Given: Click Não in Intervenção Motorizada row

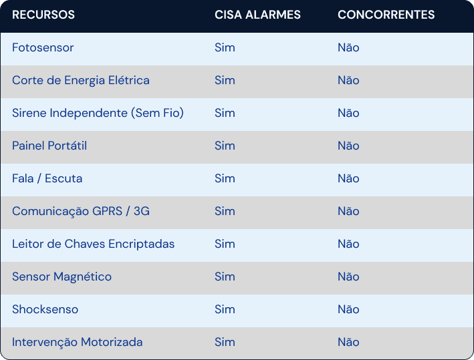Looking at the screenshot, I should click(348, 342).
